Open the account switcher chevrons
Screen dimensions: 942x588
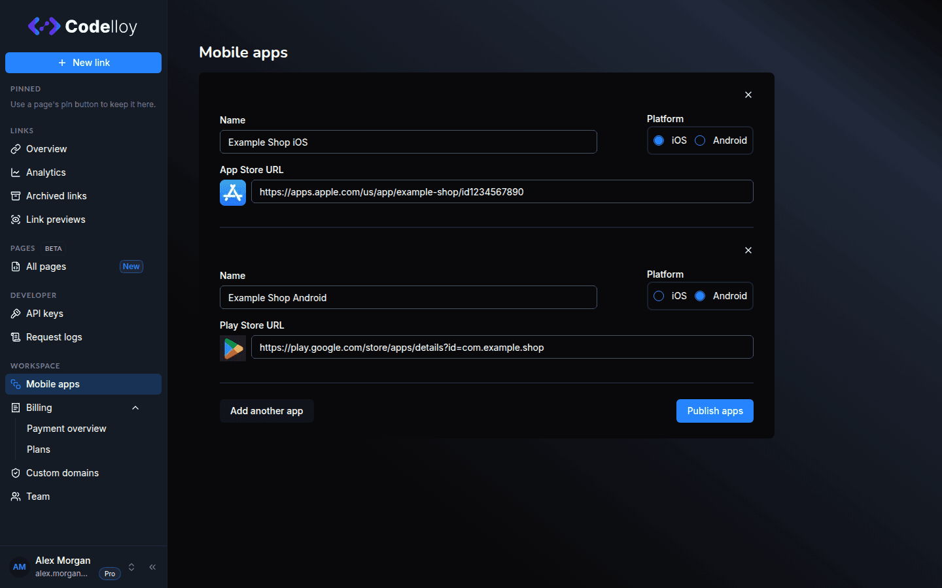click(131, 567)
